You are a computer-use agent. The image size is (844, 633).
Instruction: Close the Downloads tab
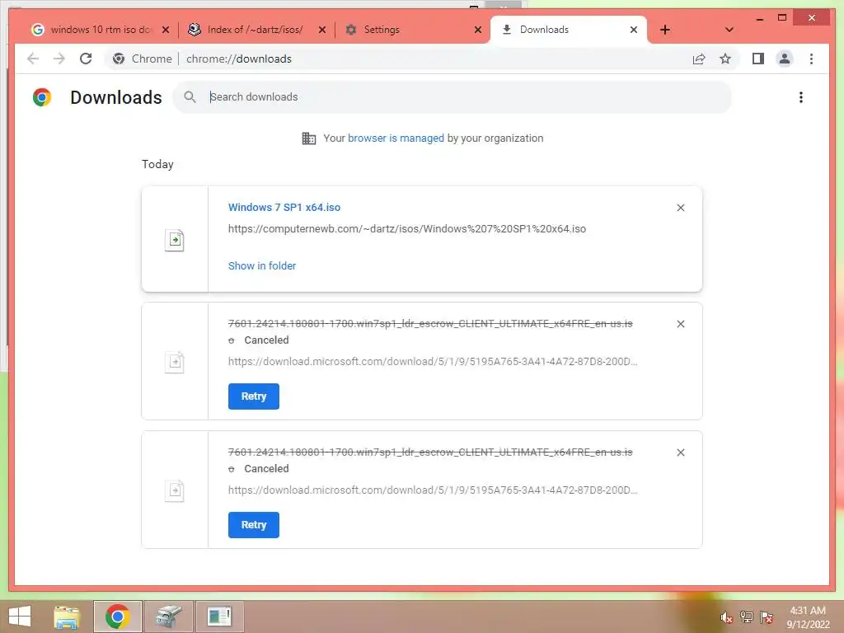tap(634, 30)
